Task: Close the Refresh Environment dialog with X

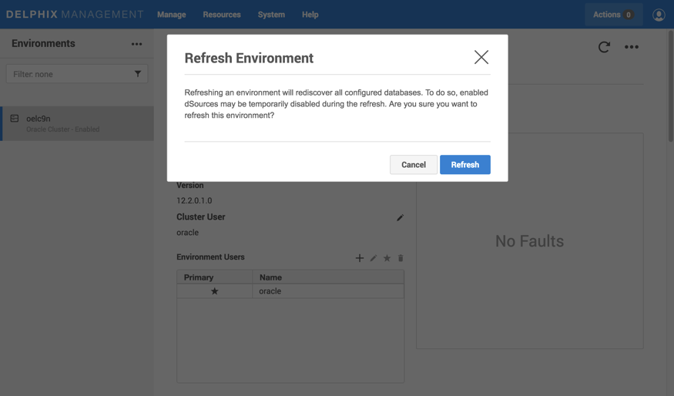Action: (481, 57)
